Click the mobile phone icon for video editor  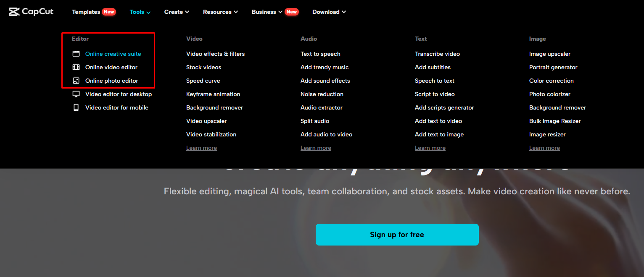pos(76,107)
